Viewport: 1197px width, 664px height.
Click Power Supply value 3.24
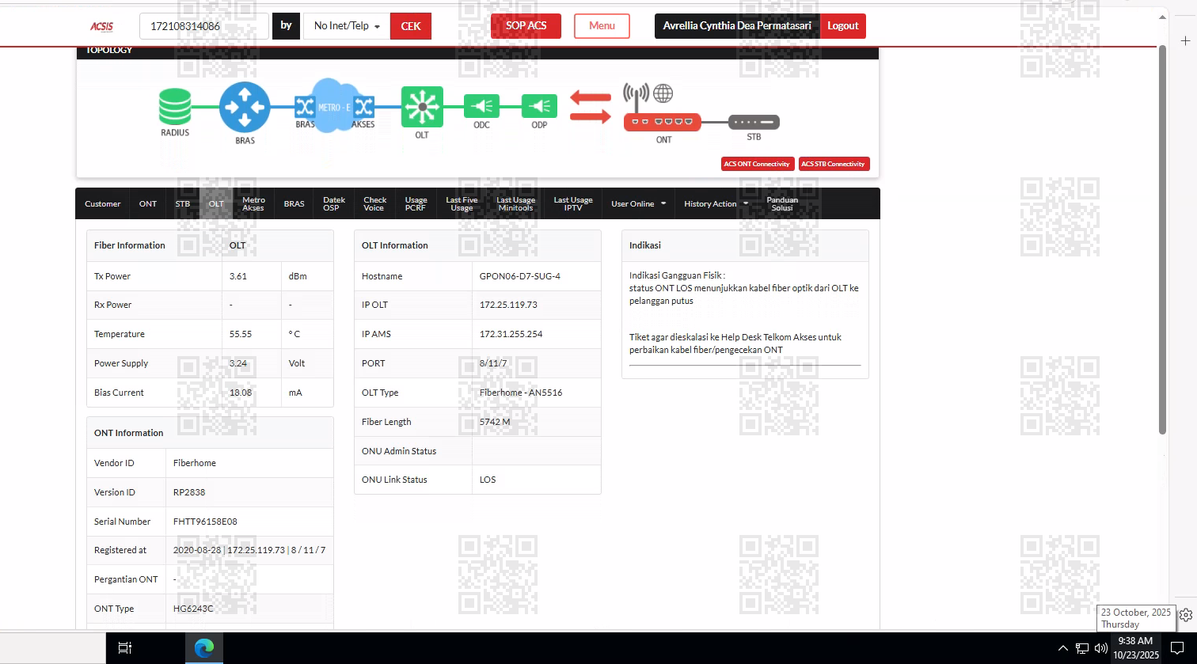click(x=238, y=363)
